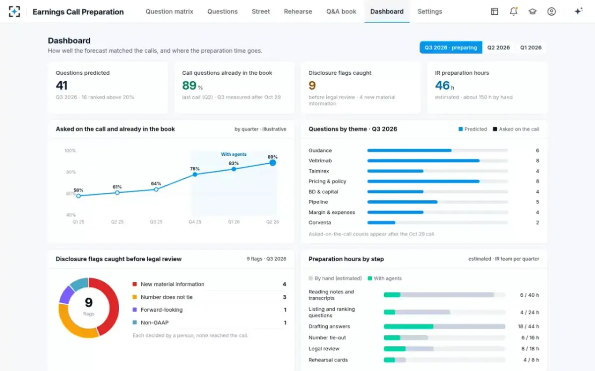Click the 78% point for Q4 25
The height and width of the screenshot is (371, 595).
[195, 174]
